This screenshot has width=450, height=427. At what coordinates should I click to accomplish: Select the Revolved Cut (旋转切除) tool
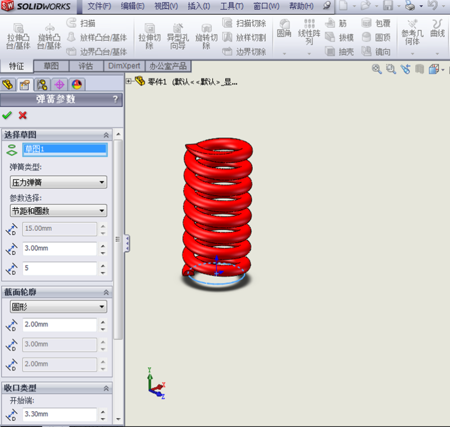pyautogui.click(x=206, y=37)
